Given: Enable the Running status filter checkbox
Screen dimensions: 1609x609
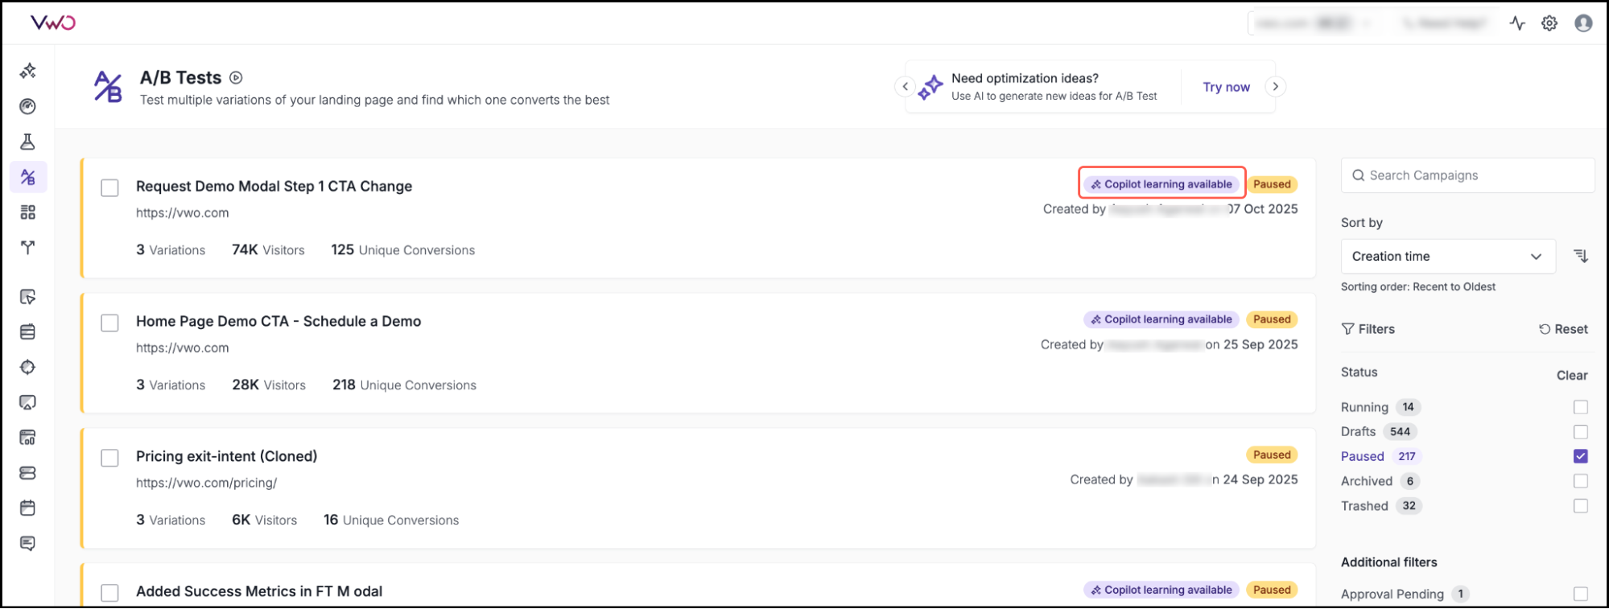Looking at the screenshot, I should tap(1581, 407).
